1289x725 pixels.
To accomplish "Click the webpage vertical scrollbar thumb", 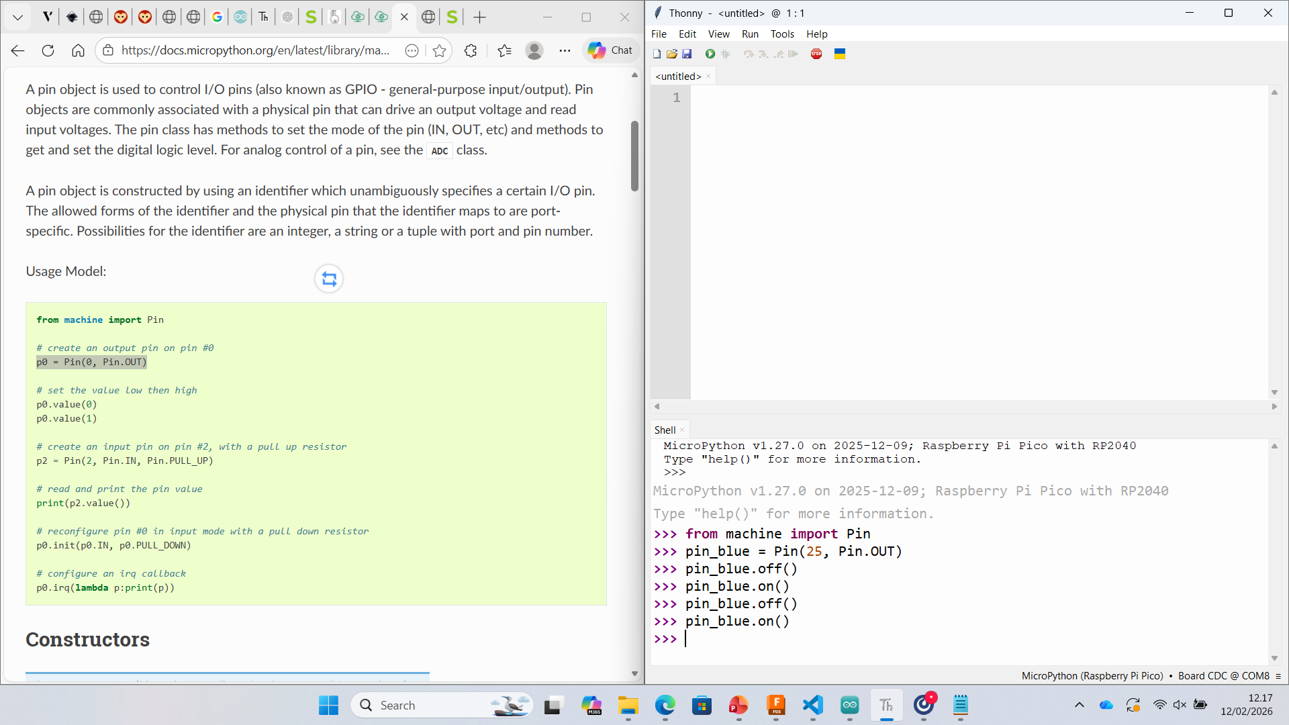I will click(x=634, y=156).
